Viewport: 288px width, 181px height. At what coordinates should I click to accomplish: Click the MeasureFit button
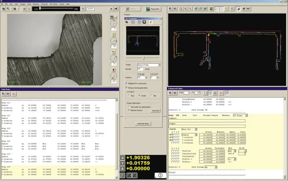pyautogui.click(x=153, y=9)
